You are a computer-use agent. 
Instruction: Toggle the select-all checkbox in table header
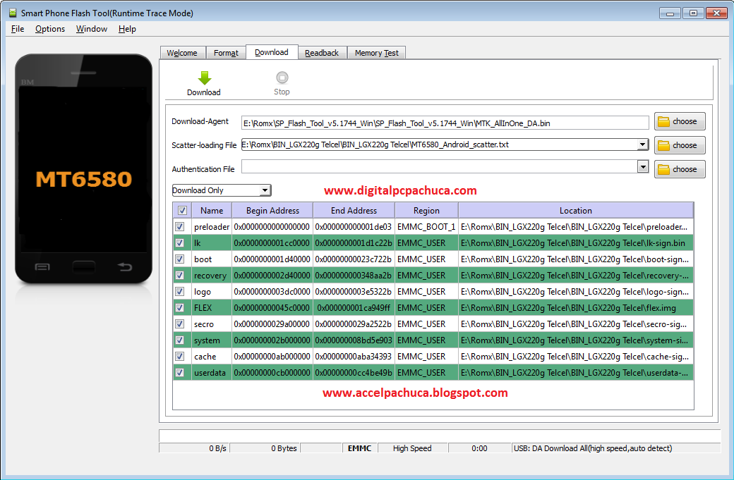[182, 210]
